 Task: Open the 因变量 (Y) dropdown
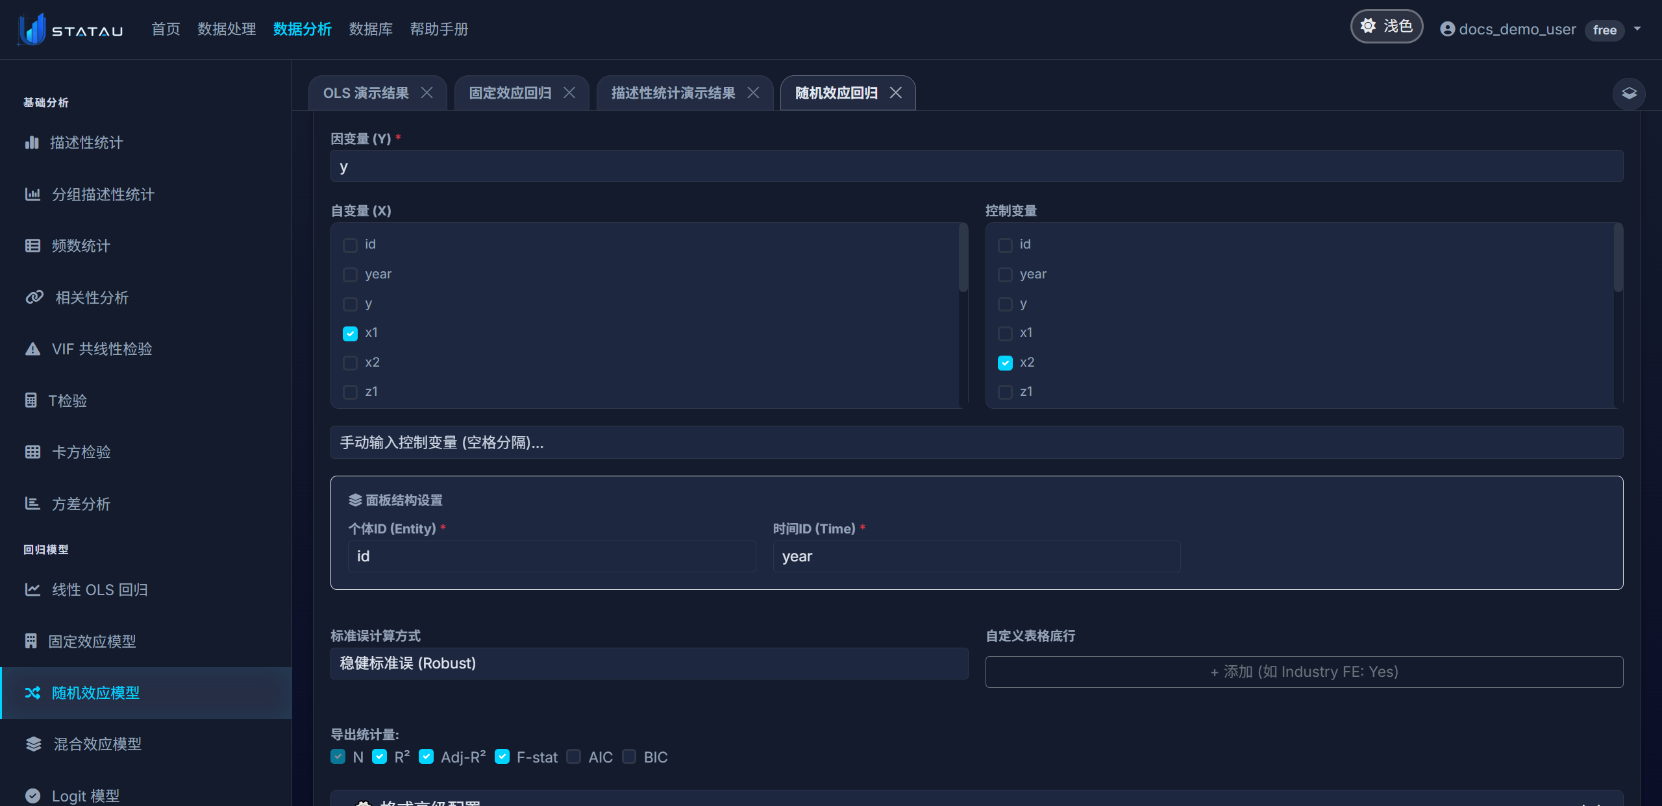[x=976, y=166]
